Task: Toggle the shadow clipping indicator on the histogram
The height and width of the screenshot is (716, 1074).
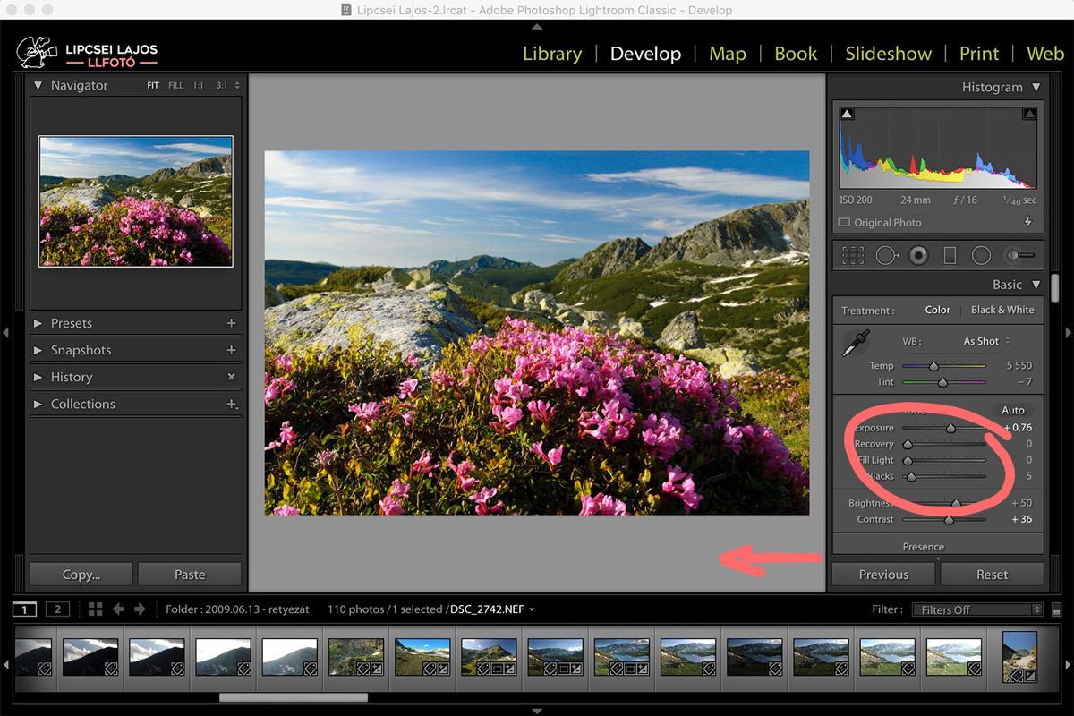Action: click(846, 114)
